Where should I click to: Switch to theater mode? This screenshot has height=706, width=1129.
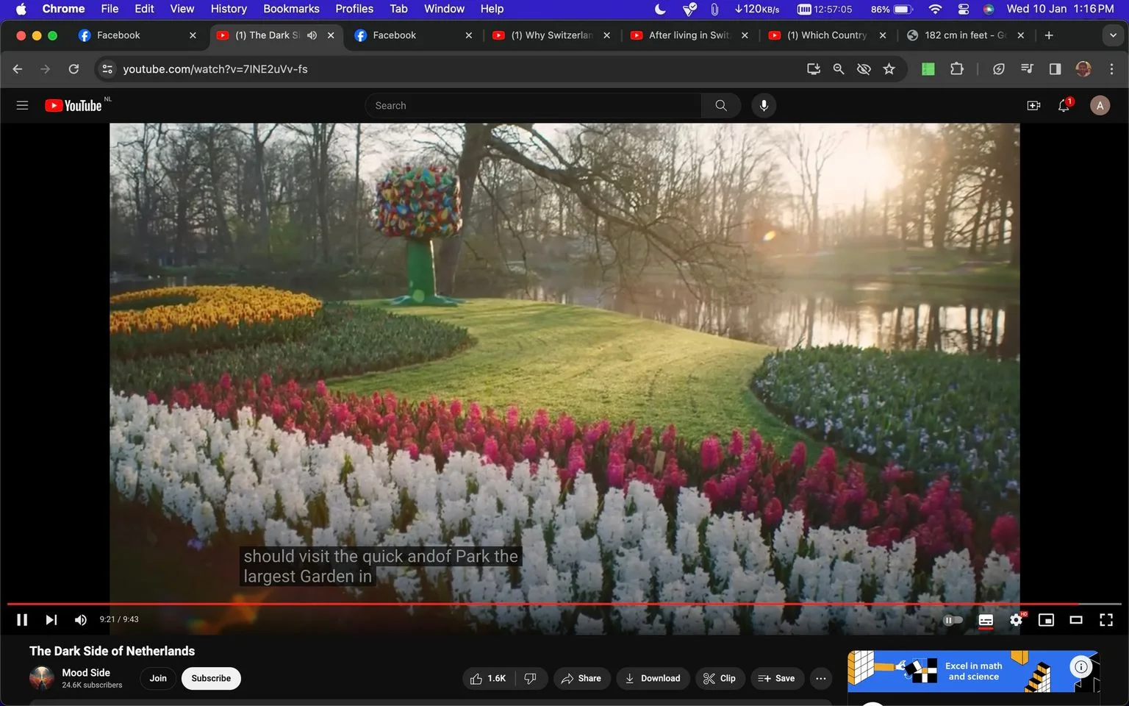point(1076,620)
